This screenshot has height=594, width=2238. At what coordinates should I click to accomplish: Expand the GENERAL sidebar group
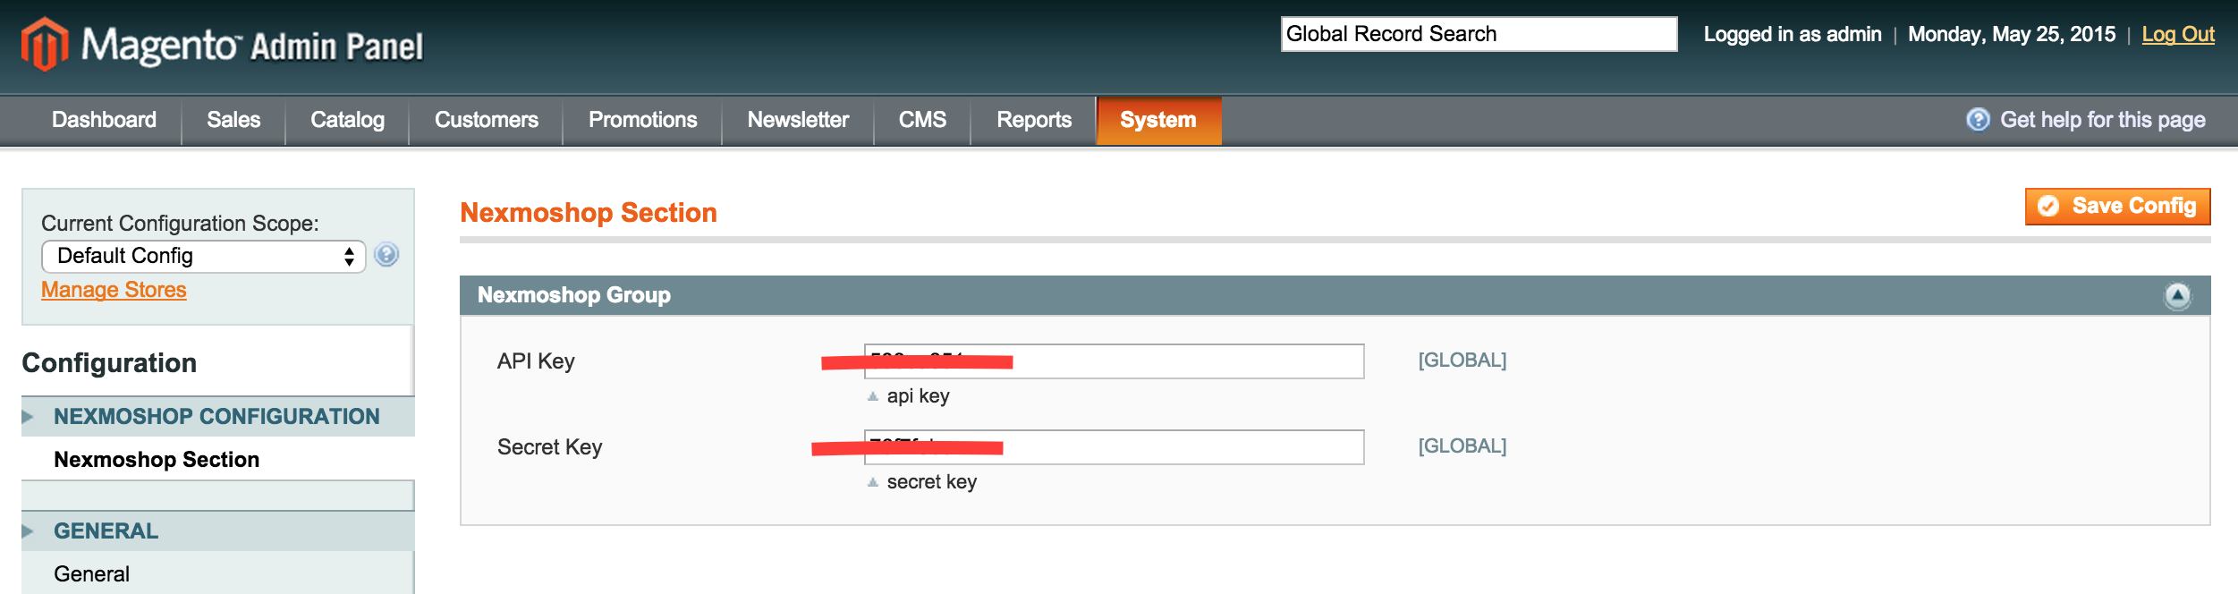[x=217, y=530]
